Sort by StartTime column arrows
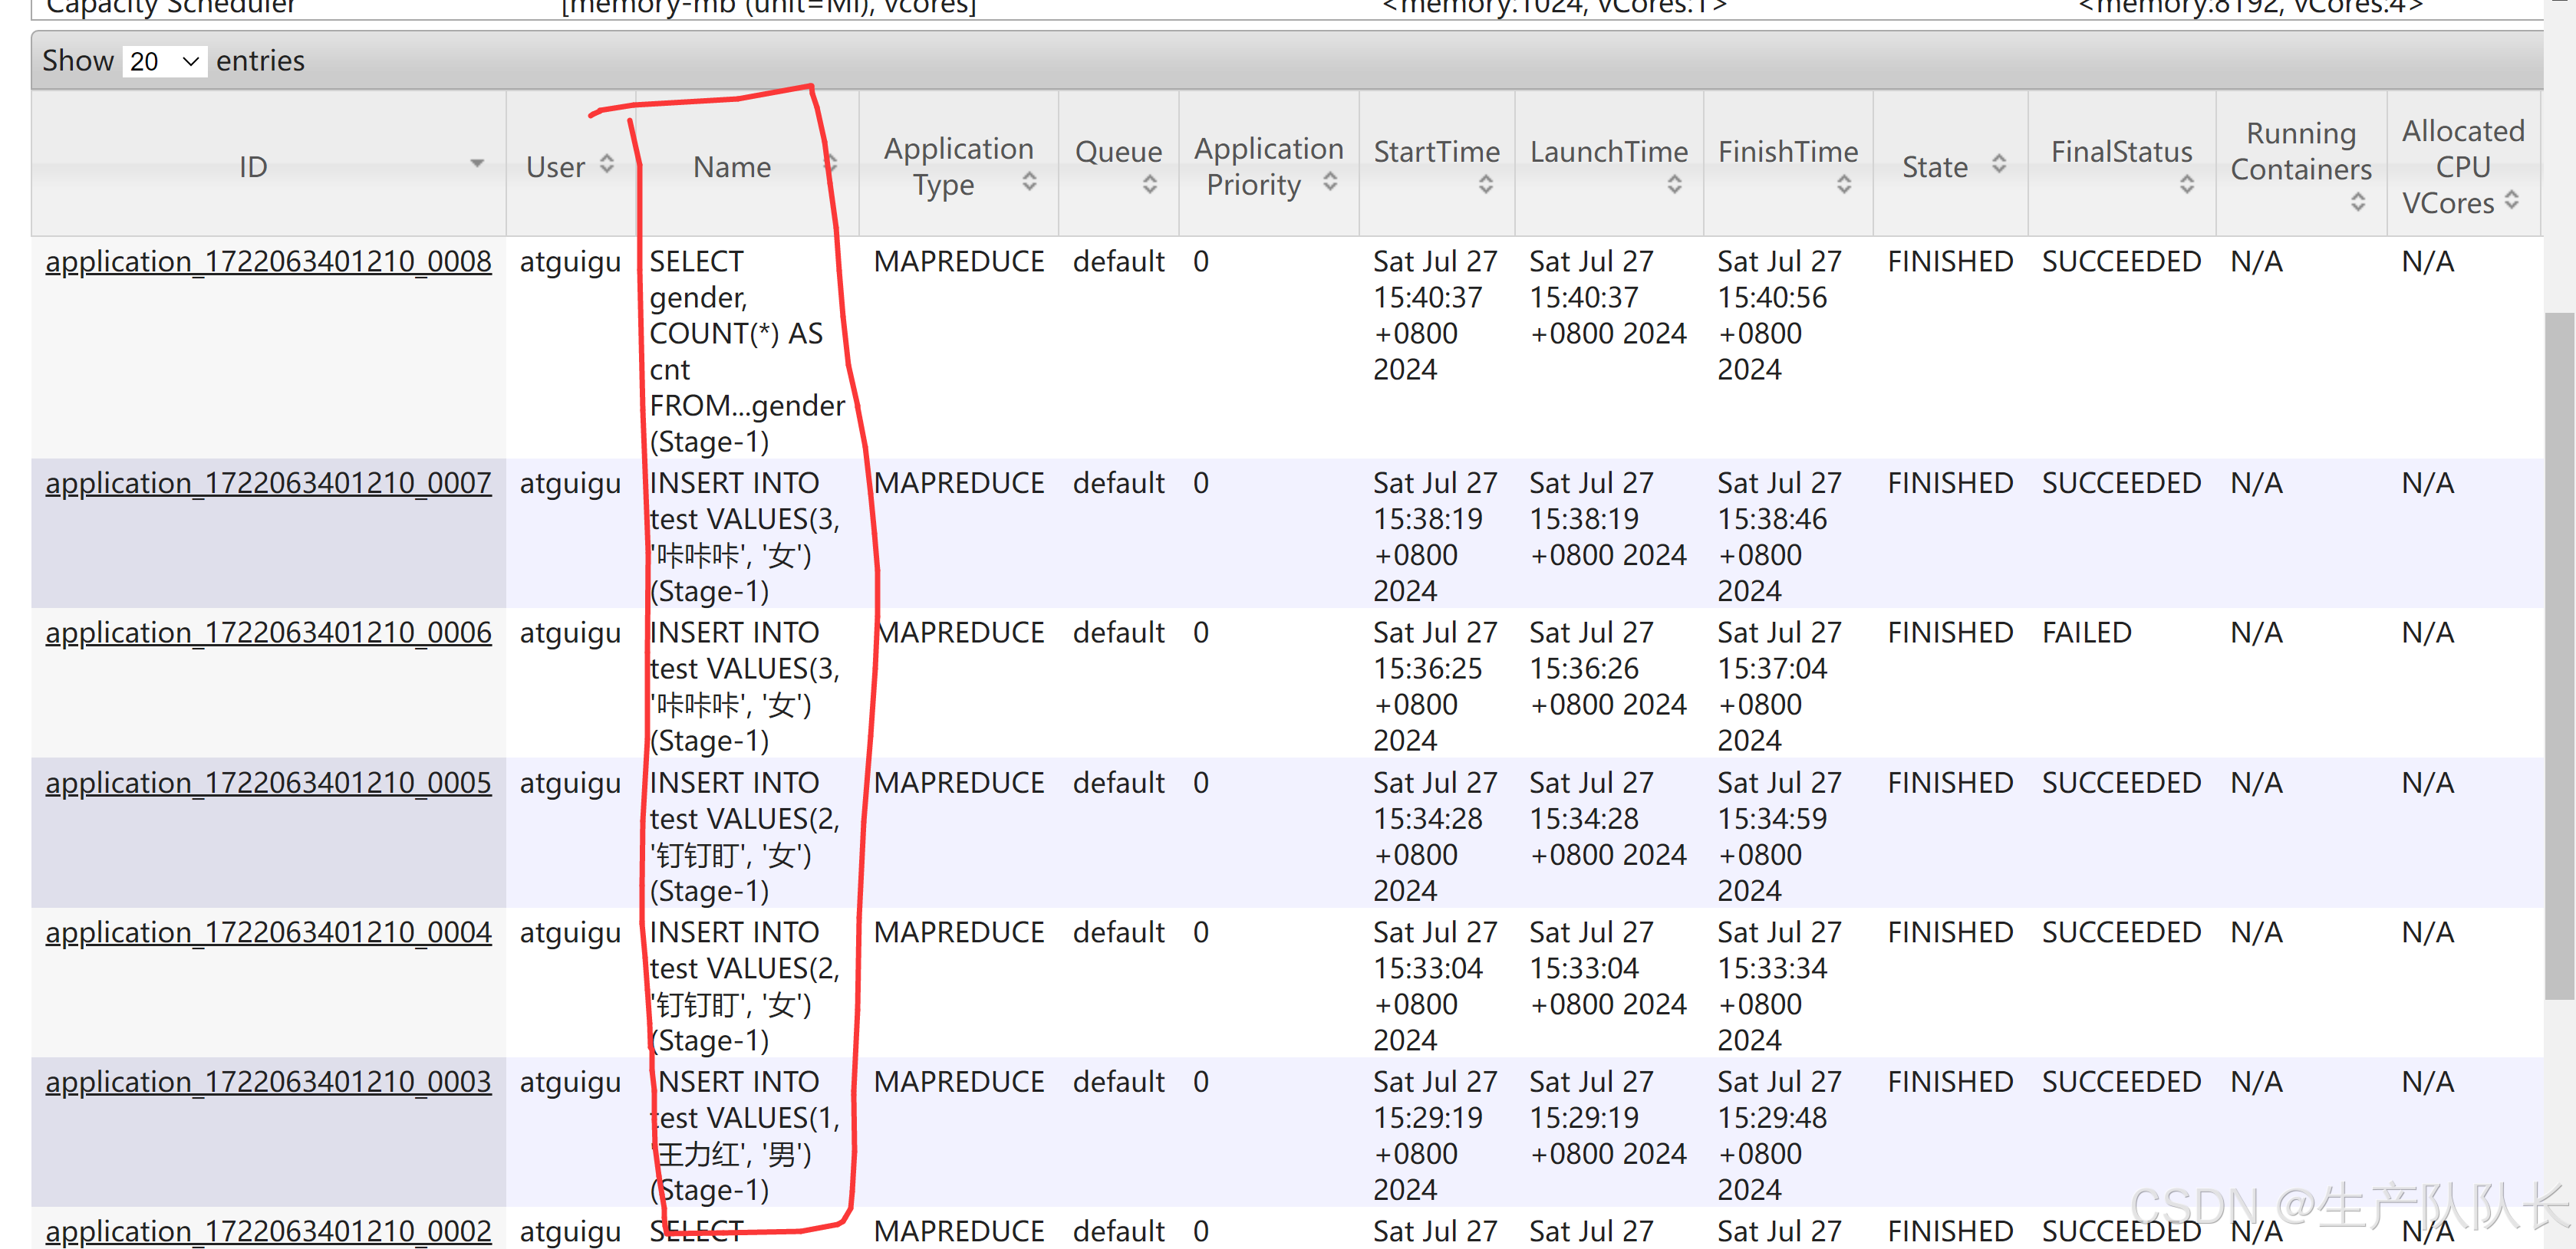The image size is (2576, 1249). pos(1486,185)
